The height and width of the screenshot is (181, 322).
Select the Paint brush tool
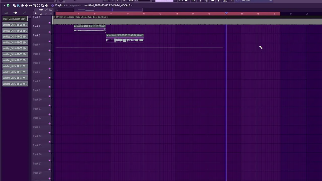tap(18, 6)
